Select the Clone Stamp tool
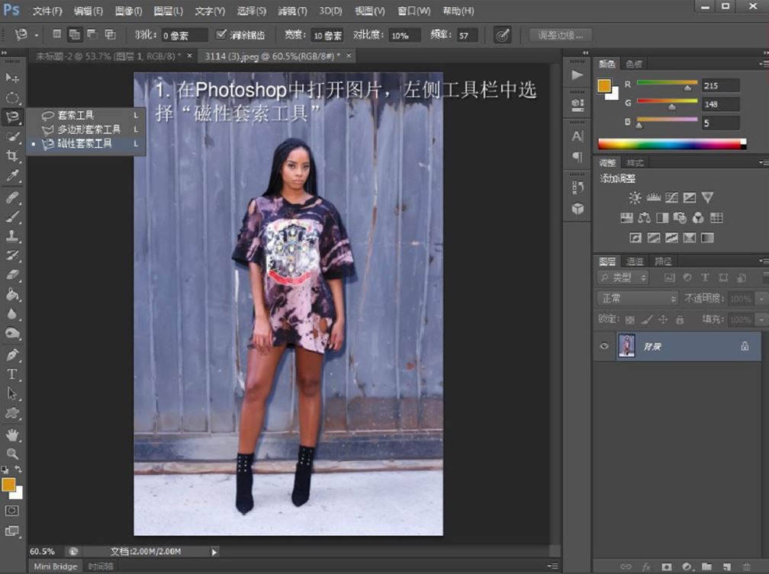 coord(12,236)
